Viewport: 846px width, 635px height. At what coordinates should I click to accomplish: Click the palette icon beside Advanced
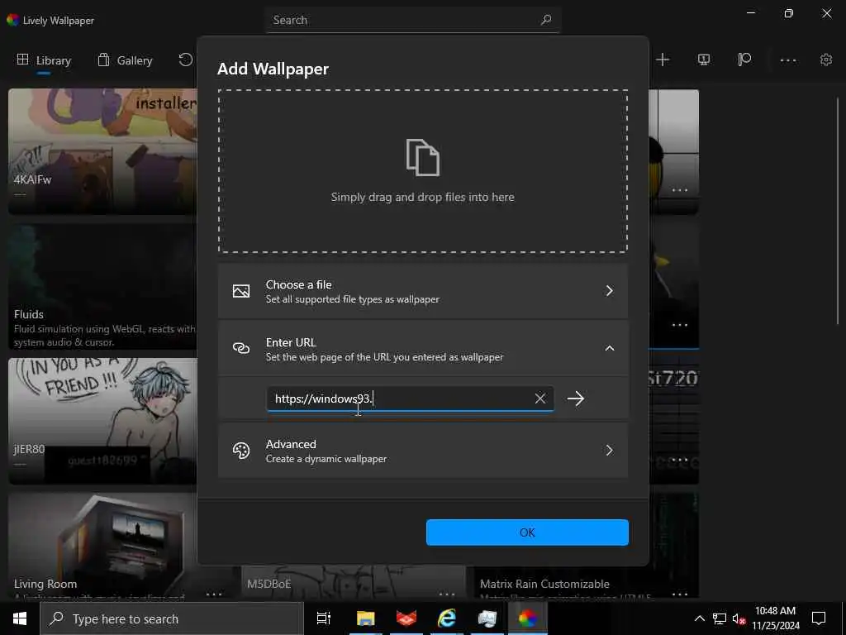[x=241, y=451]
